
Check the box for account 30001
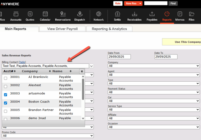click(x=5, y=78)
